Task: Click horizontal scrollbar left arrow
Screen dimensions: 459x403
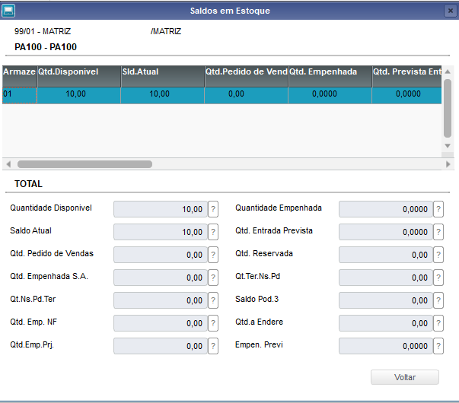Action: click(x=8, y=164)
